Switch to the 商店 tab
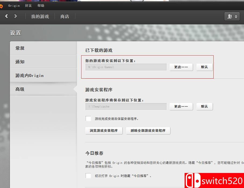 [64, 16]
